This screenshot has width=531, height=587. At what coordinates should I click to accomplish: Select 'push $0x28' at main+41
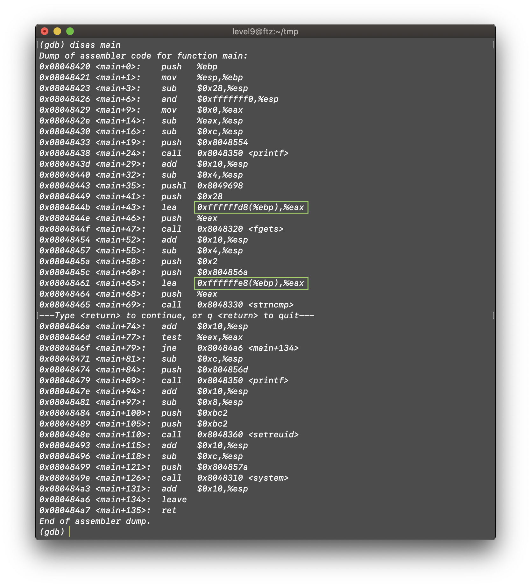192,196
